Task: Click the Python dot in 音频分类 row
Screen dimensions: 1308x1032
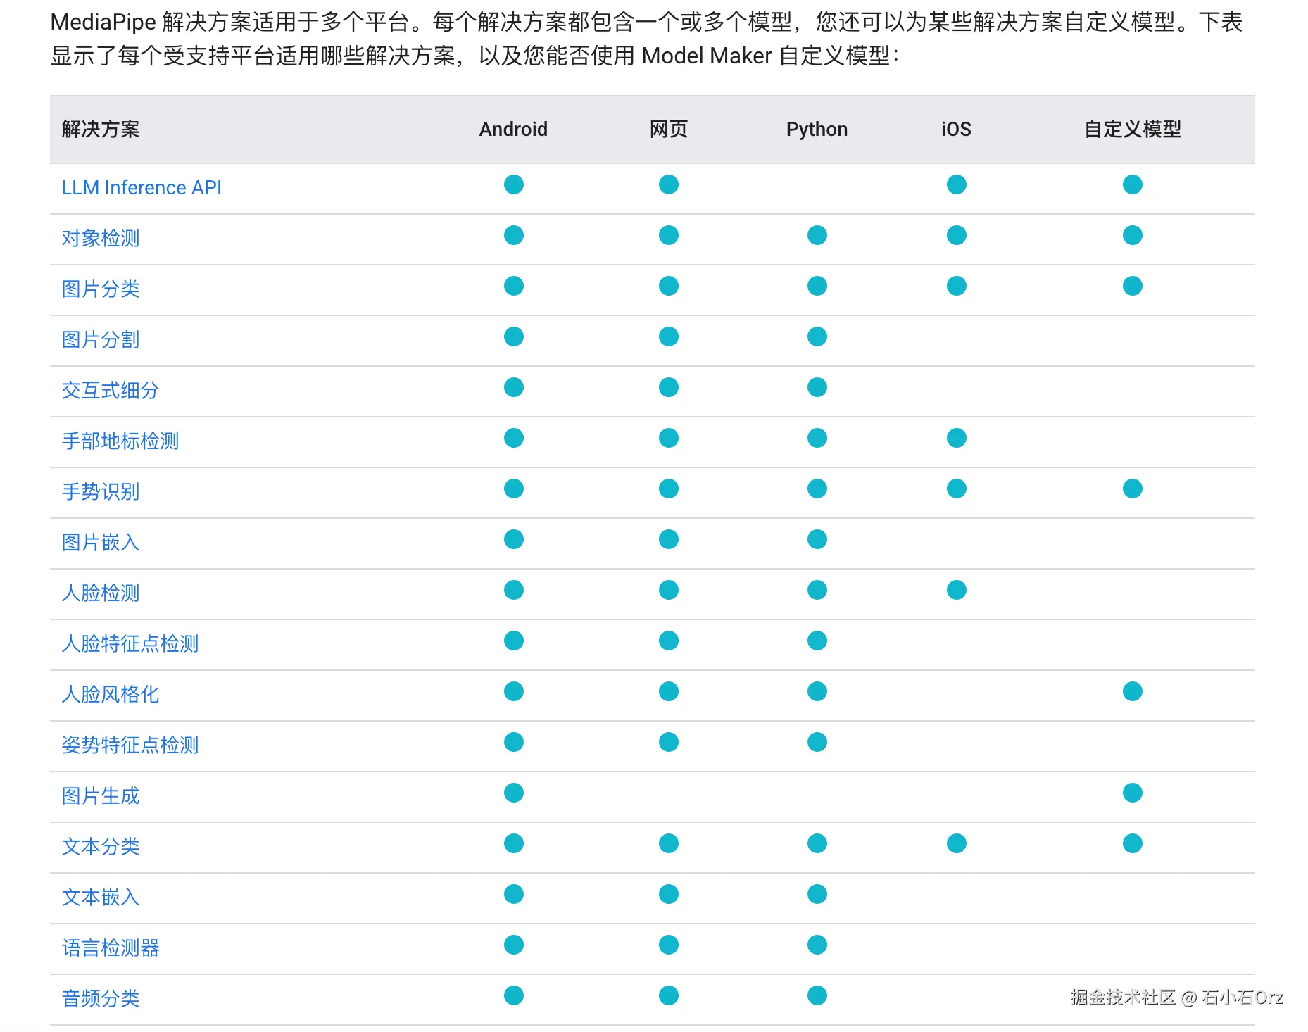Action: (x=817, y=995)
